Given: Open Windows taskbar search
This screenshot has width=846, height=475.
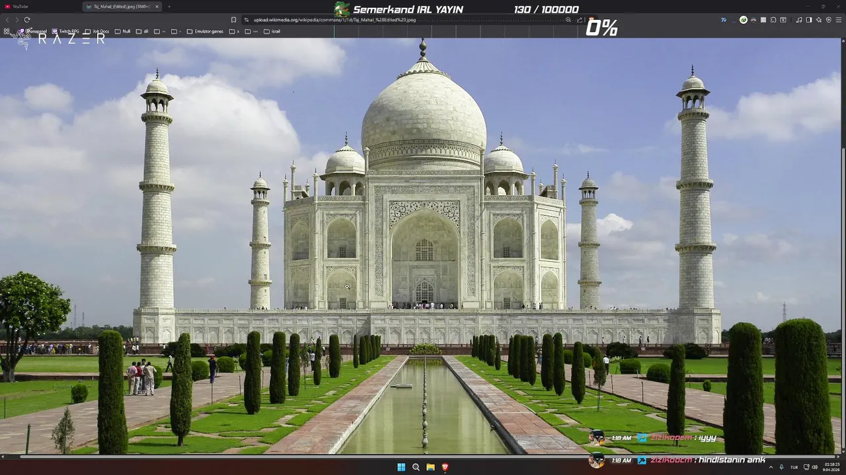Looking at the screenshot, I should (x=416, y=467).
